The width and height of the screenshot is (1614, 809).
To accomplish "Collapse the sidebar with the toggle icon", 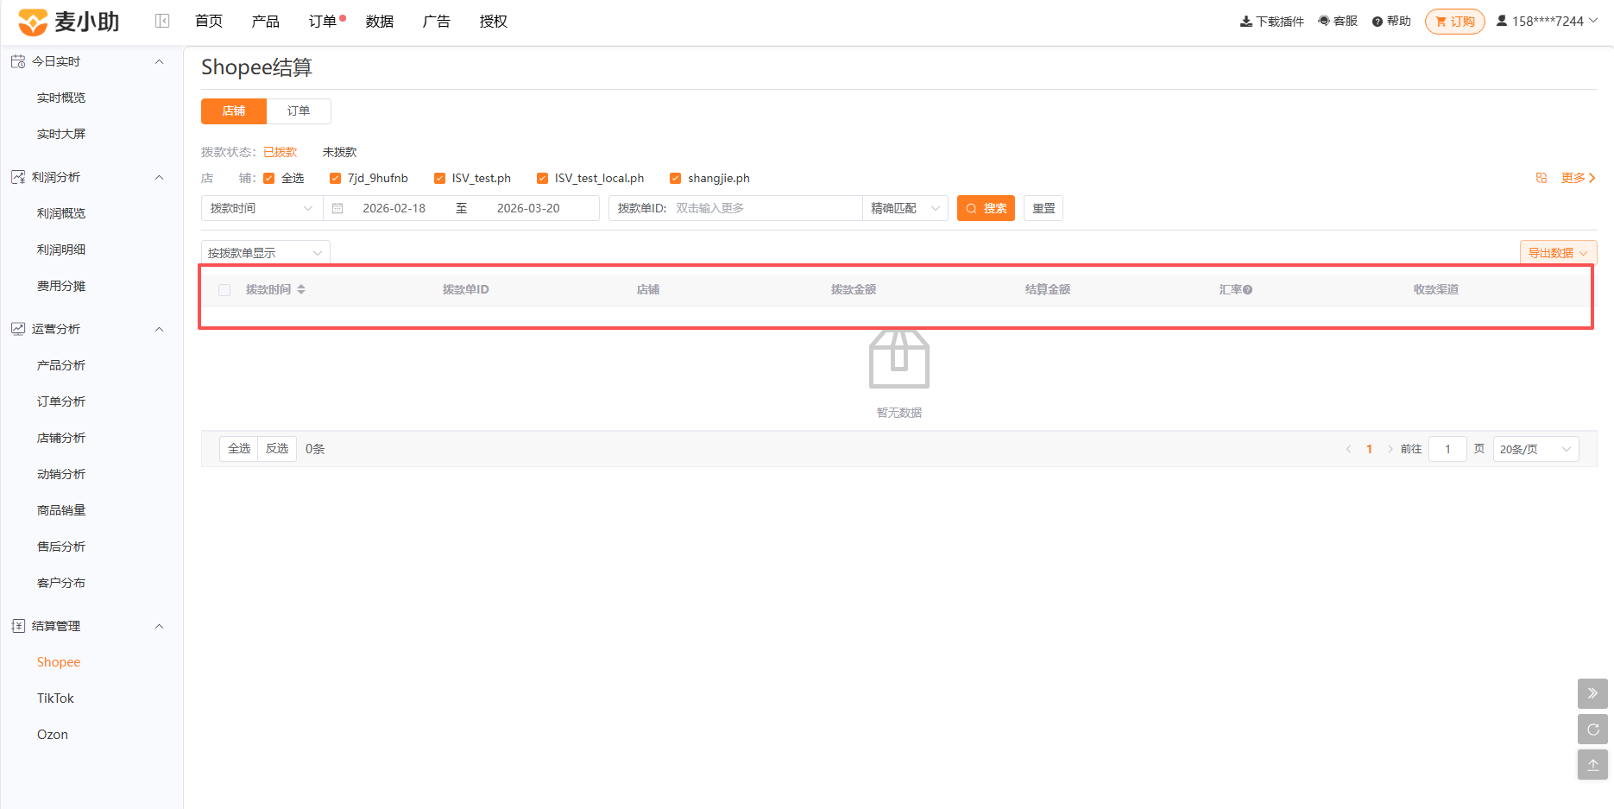I will click(162, 21).
